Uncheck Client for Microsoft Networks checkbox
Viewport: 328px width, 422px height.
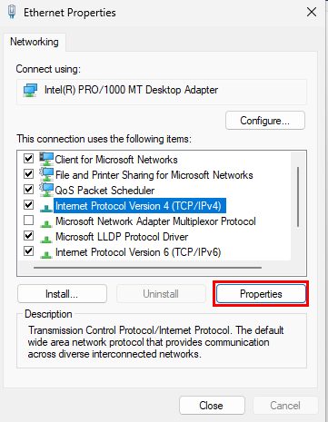click(28, 158)
